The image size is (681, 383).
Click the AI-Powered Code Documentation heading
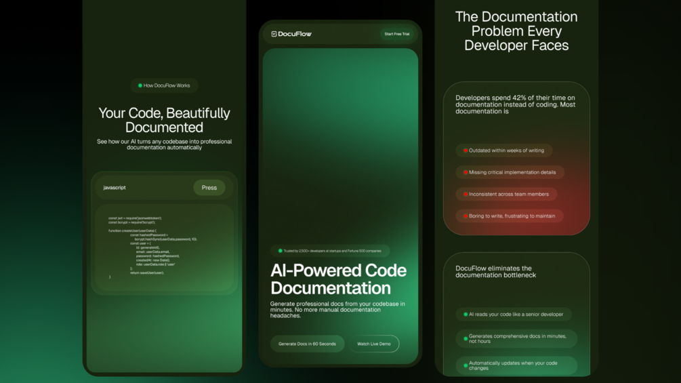coord(338,279)
